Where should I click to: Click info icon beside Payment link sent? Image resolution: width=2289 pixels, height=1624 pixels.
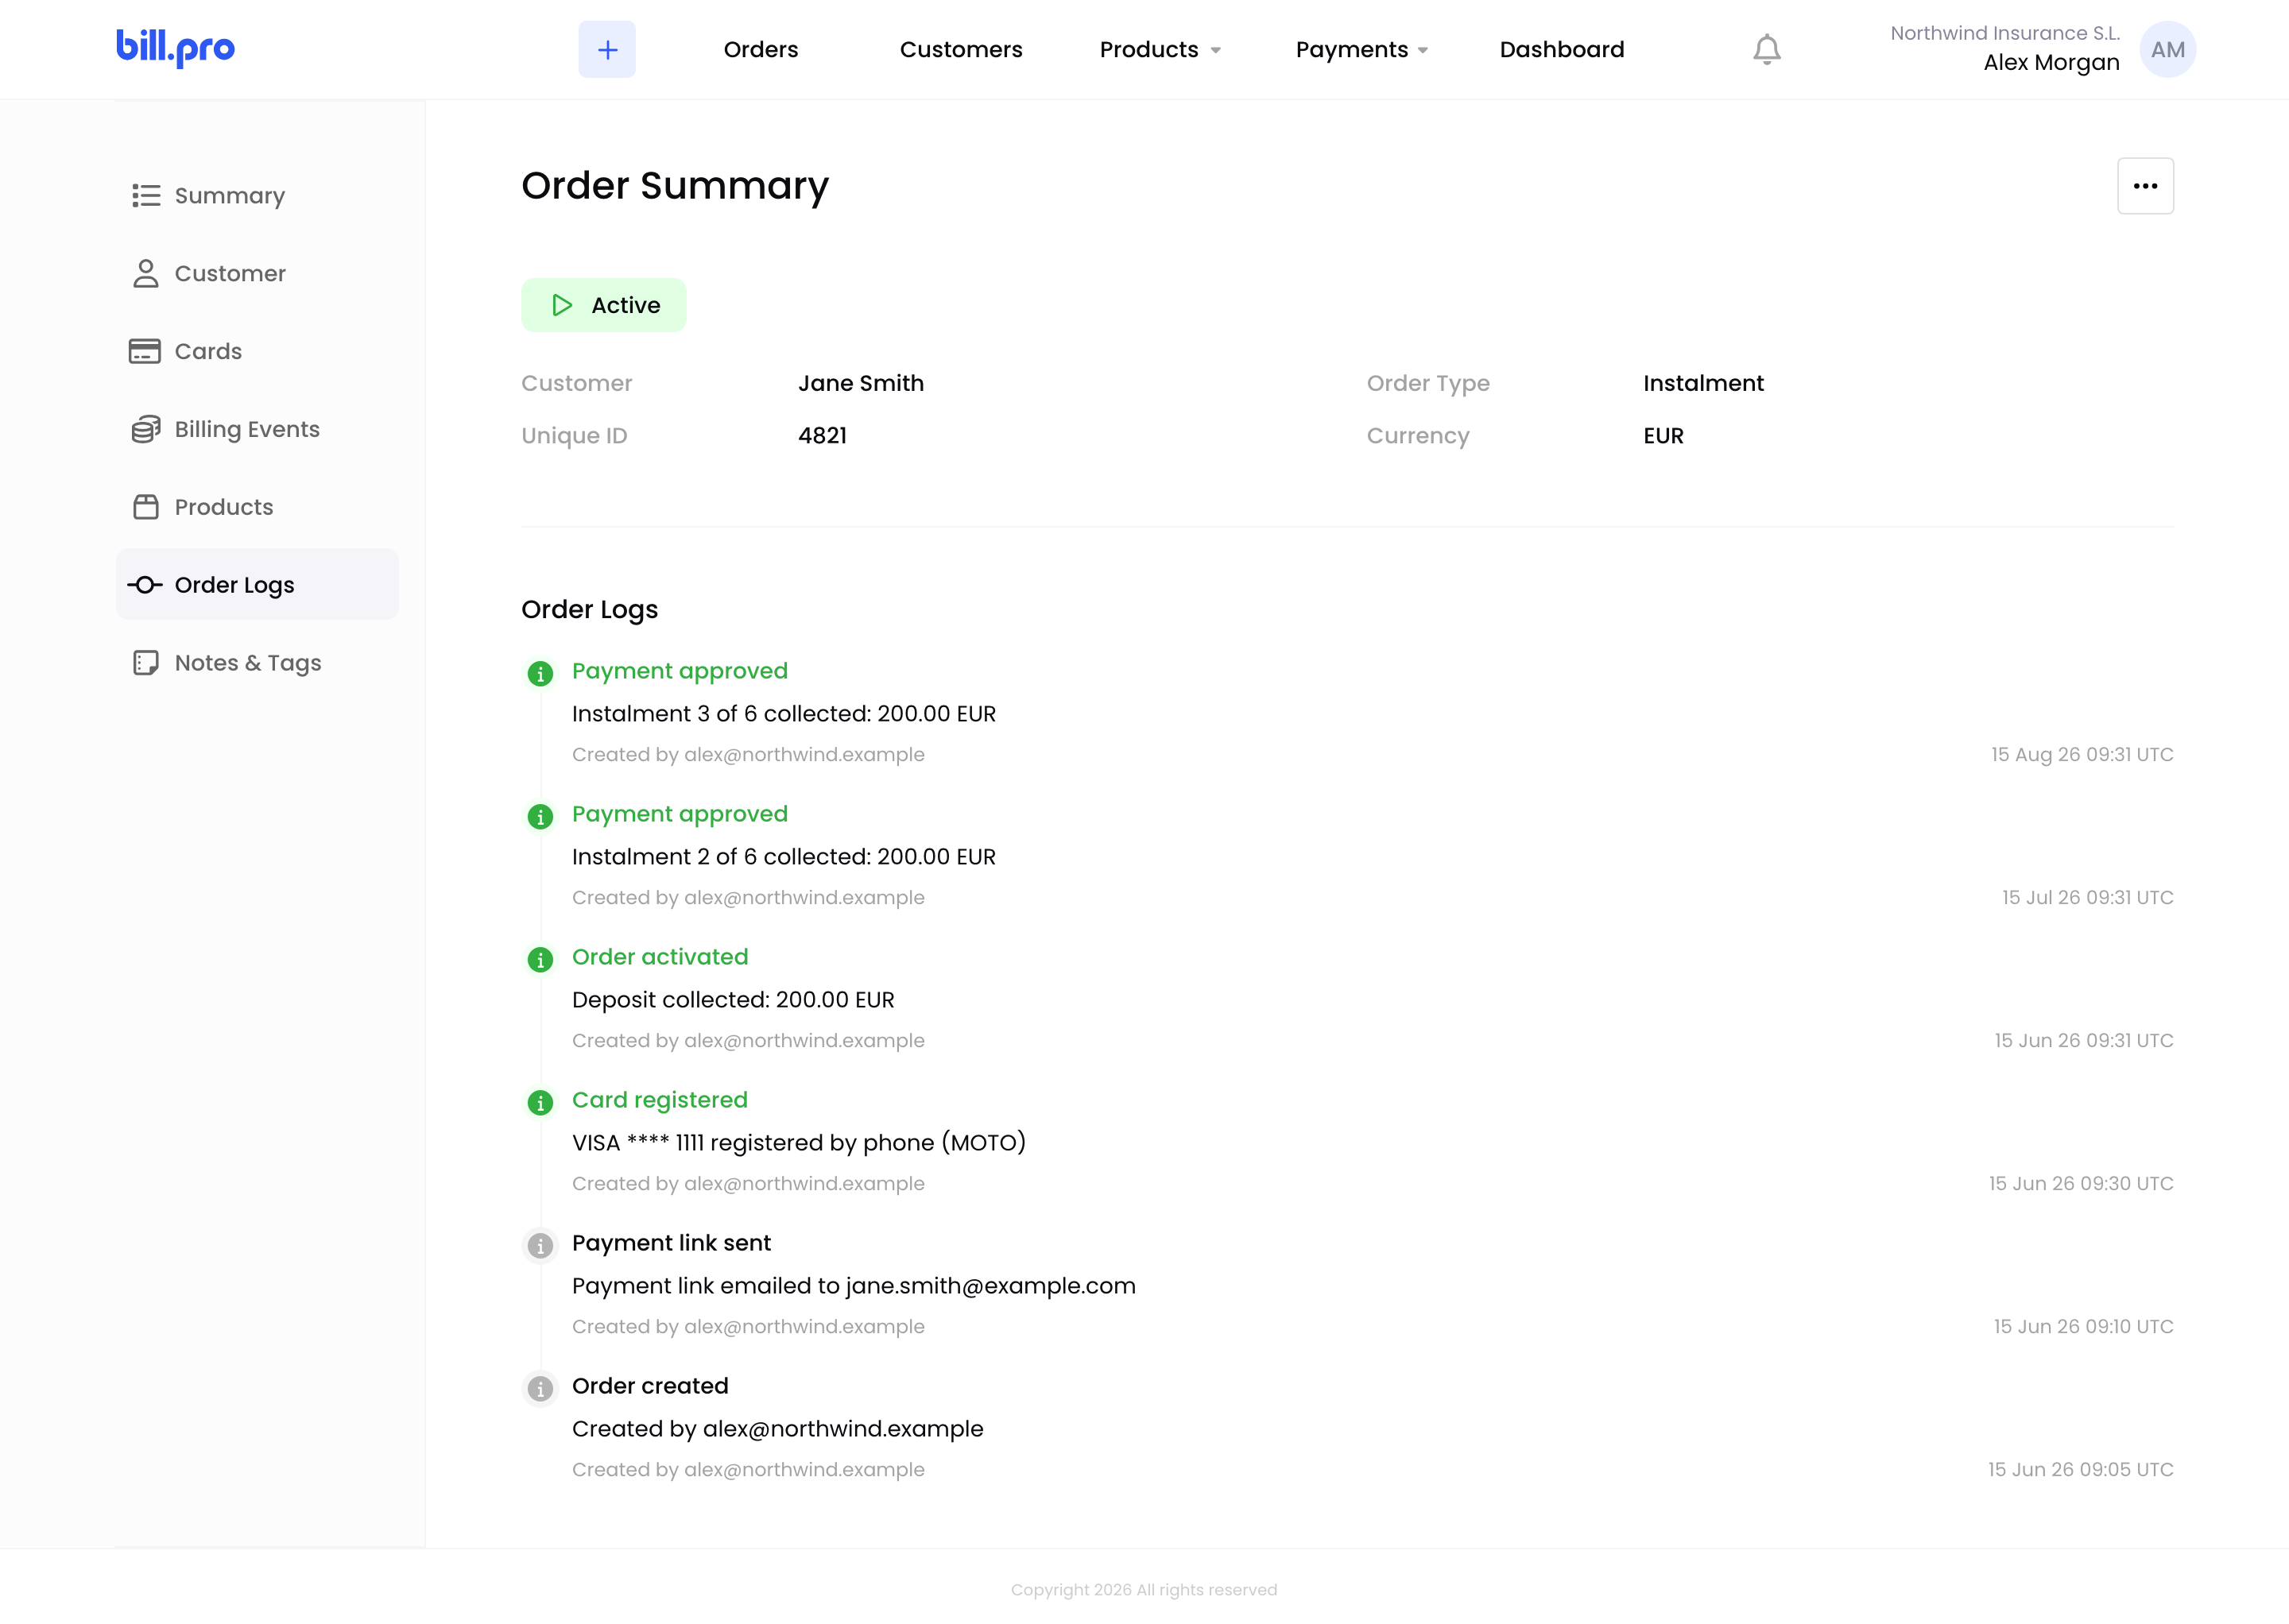[x=540, y=1246]
